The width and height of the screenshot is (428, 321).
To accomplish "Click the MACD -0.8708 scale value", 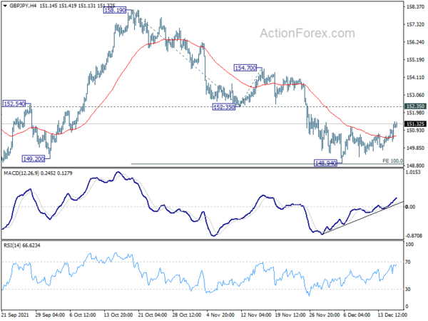I will click(x=413, y=235).
